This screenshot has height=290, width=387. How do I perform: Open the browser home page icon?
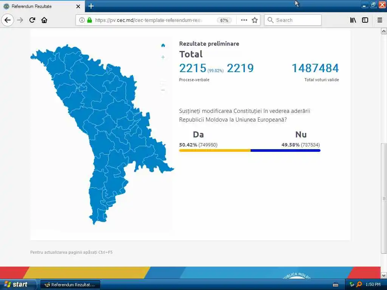(44, 20)
